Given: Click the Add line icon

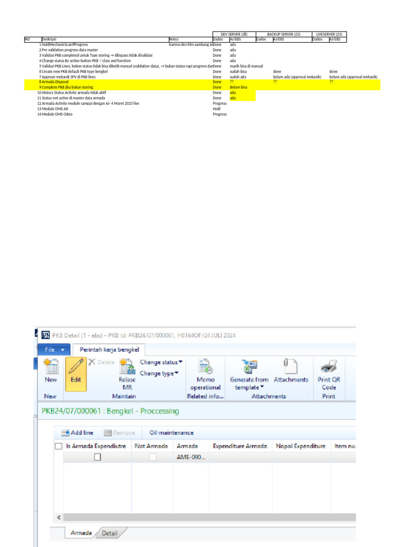Looking at the screenshot, I should 65,433.
